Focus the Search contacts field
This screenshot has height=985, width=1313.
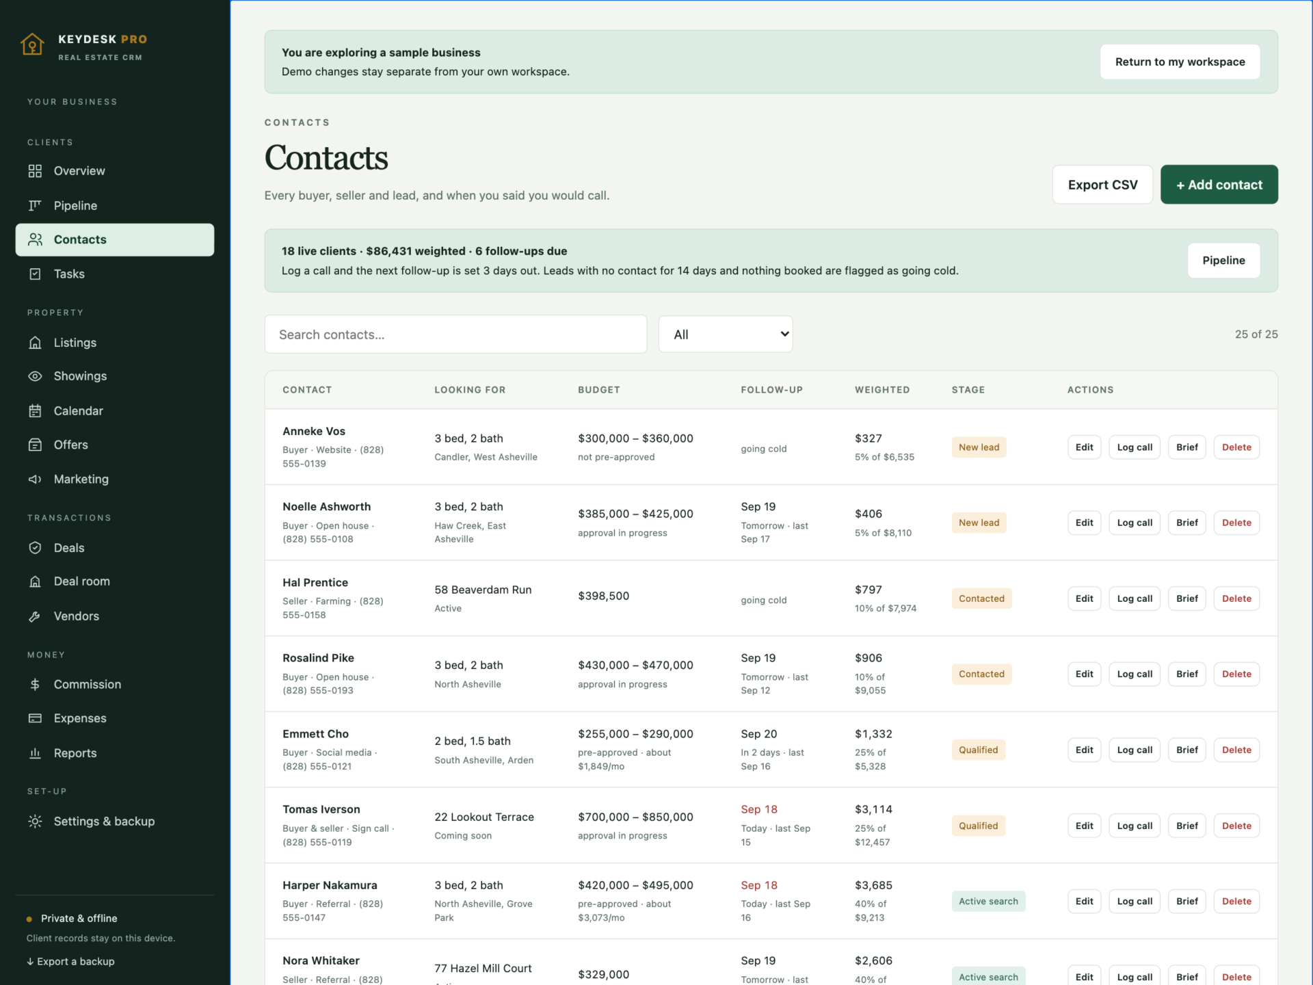(x=455, y=334)
